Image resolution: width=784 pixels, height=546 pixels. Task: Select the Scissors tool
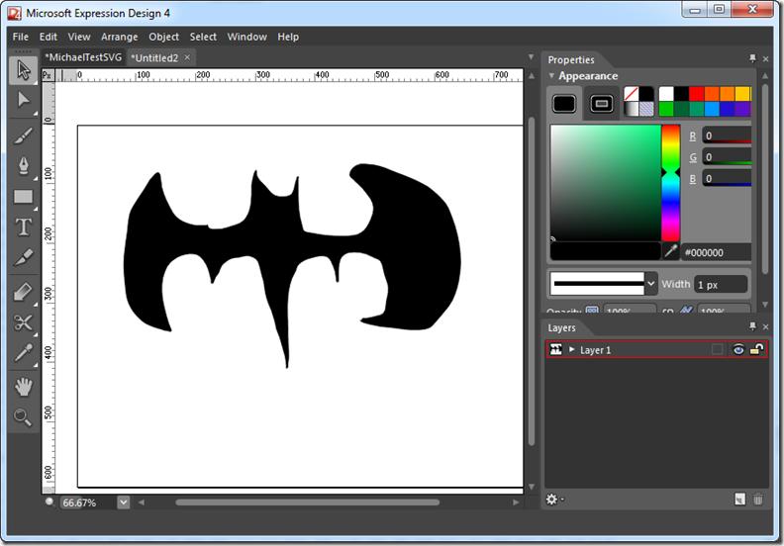[23, 322]
